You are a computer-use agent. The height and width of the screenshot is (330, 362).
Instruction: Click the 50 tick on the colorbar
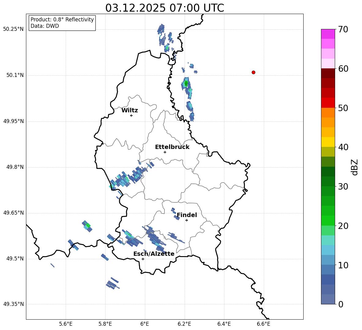(343, 108)
